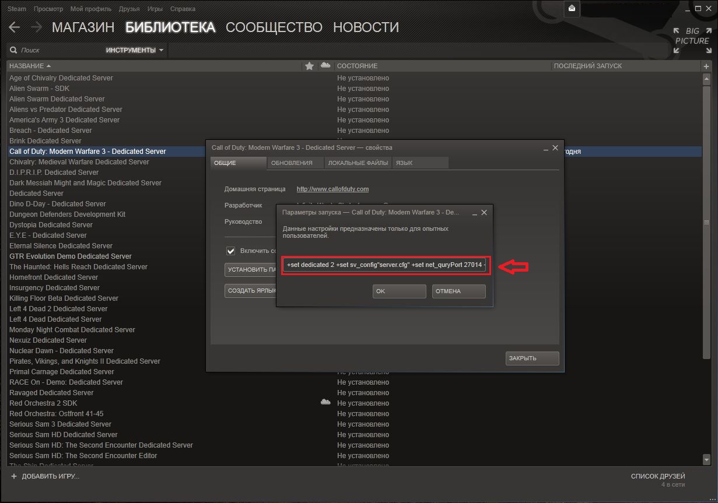Select Monday Night Combat Dedicated Server
This screenshot has height=503, width=718.
click(x=72, y=330)
